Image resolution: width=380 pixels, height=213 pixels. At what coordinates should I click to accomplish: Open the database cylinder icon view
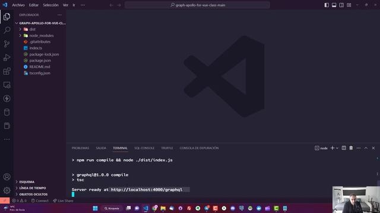(7, 112)
